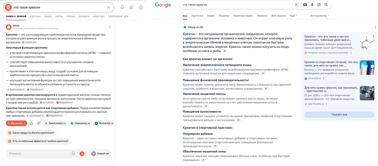Focus the Google search text field
The image size is (378, 166).
(x=236, y=5)
